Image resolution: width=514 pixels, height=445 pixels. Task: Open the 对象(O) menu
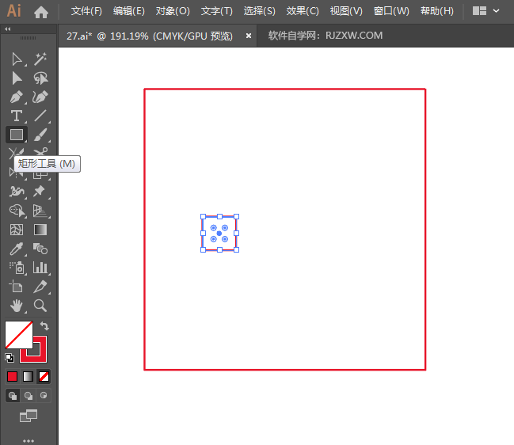click(173, 11)
